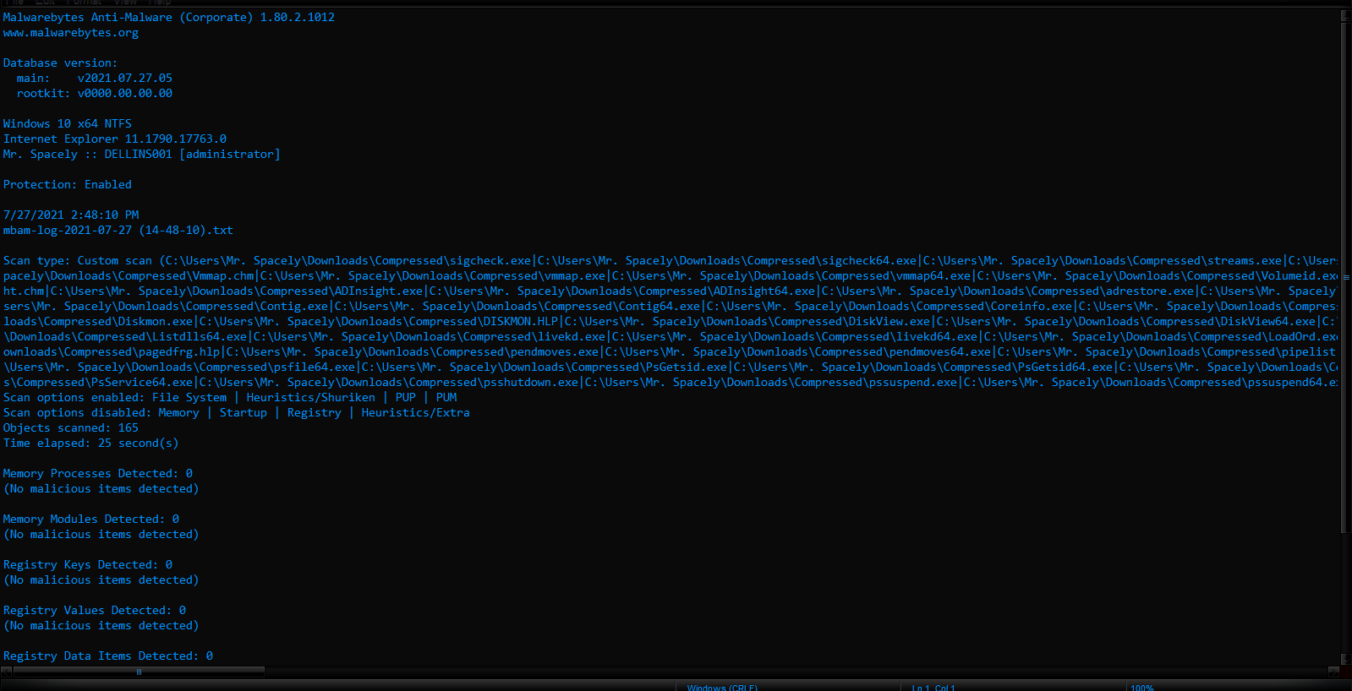Click the psfile64.exe path text
Screen dimensions: 1352x691
pos(179,367)
